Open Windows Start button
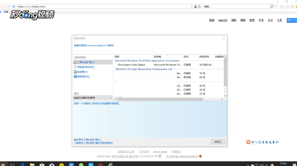The height and width of the screenshot is (166, 297). (x=3, y=165)
